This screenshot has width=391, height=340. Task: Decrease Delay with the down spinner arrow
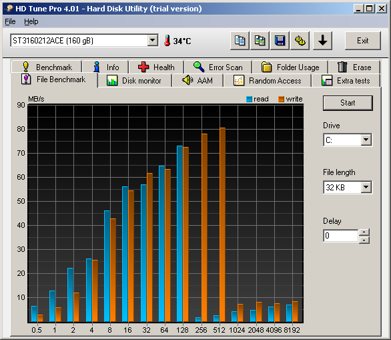coord(364,240)
